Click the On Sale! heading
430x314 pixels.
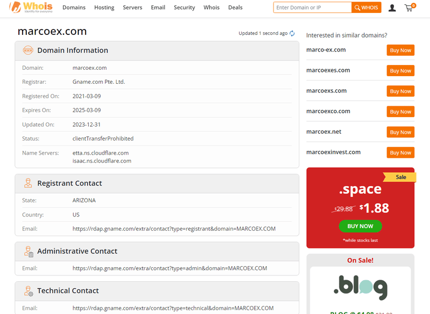point(360,260)
